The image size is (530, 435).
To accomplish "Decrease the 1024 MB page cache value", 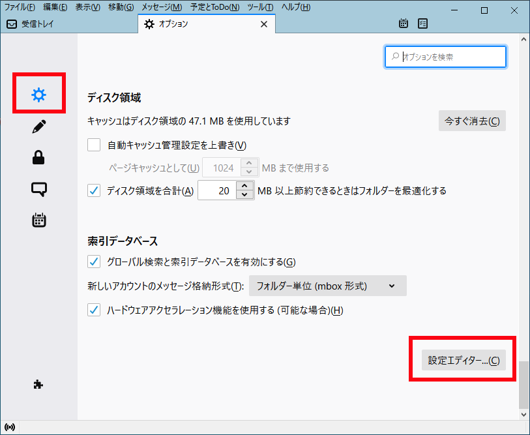I will 250,172.
